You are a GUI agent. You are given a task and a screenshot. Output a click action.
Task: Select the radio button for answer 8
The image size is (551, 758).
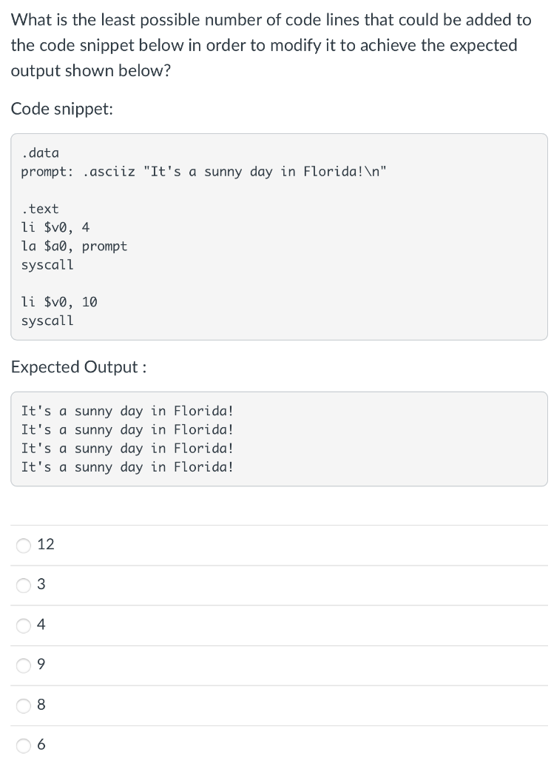pyautogui.click(x=24, y=705)
